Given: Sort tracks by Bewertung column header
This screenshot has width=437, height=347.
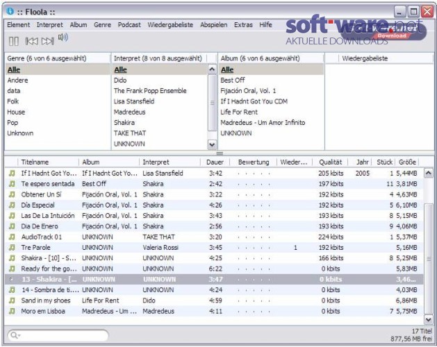Looking at the screenshot, I should click(253, 162).
